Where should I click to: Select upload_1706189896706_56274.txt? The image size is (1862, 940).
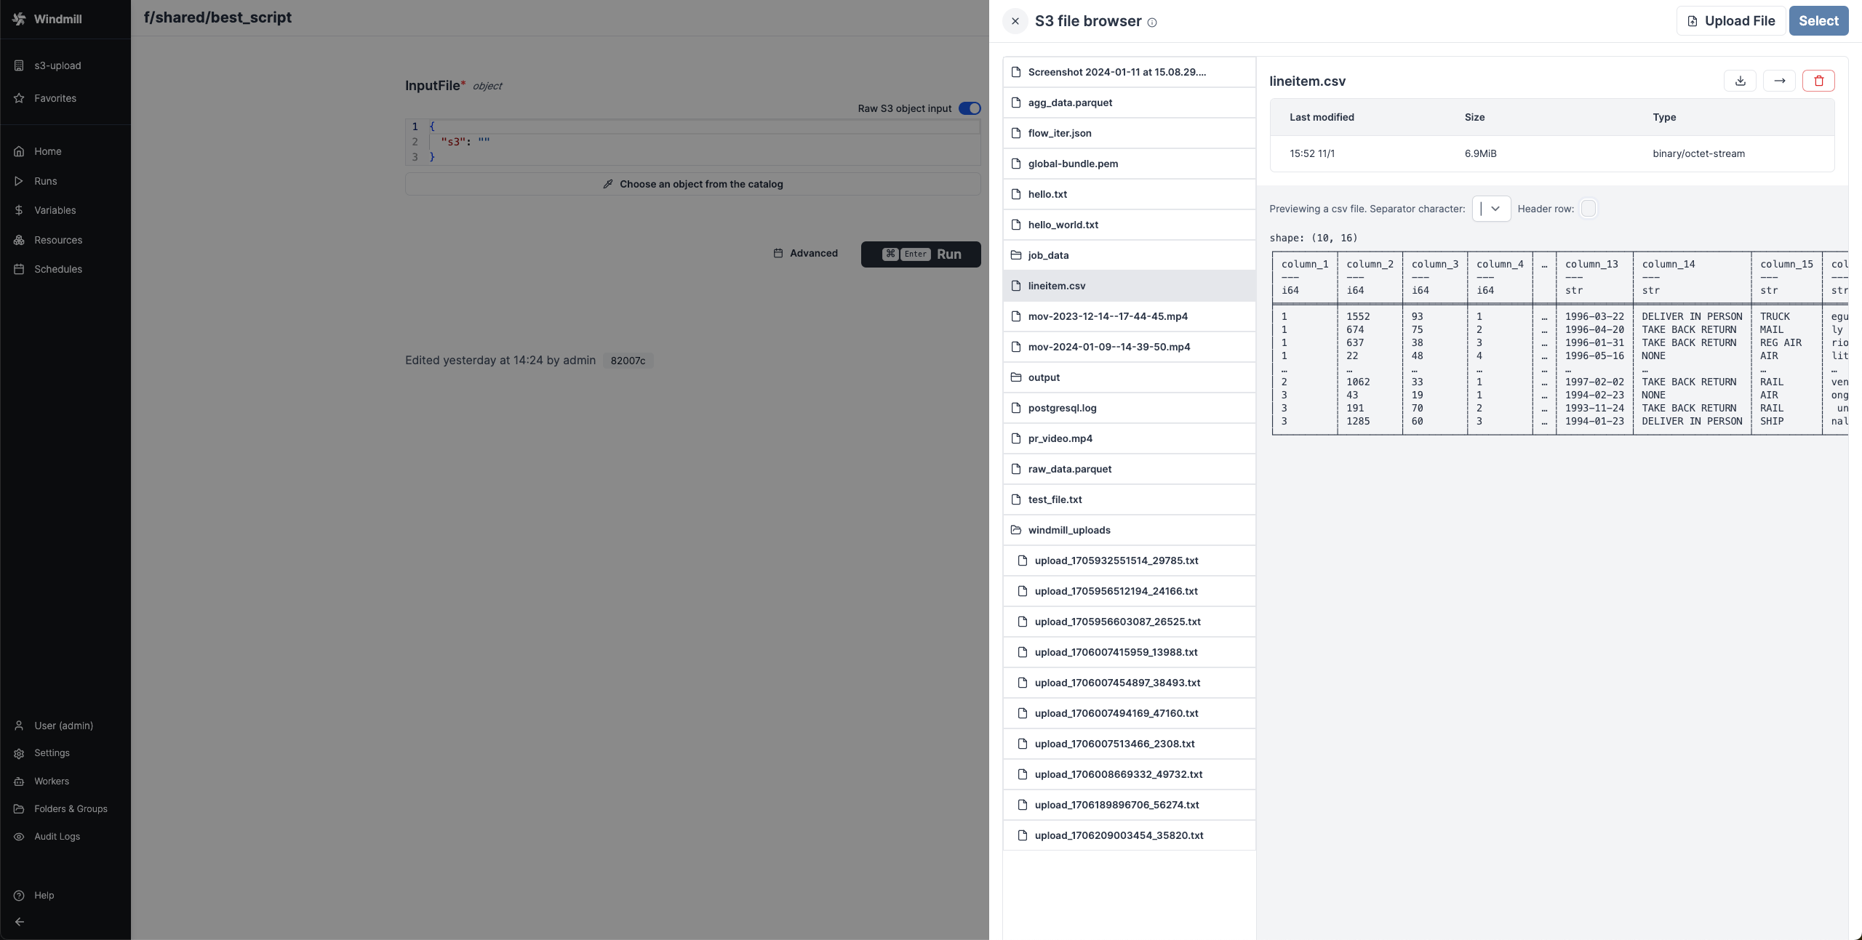(1129, 805)
